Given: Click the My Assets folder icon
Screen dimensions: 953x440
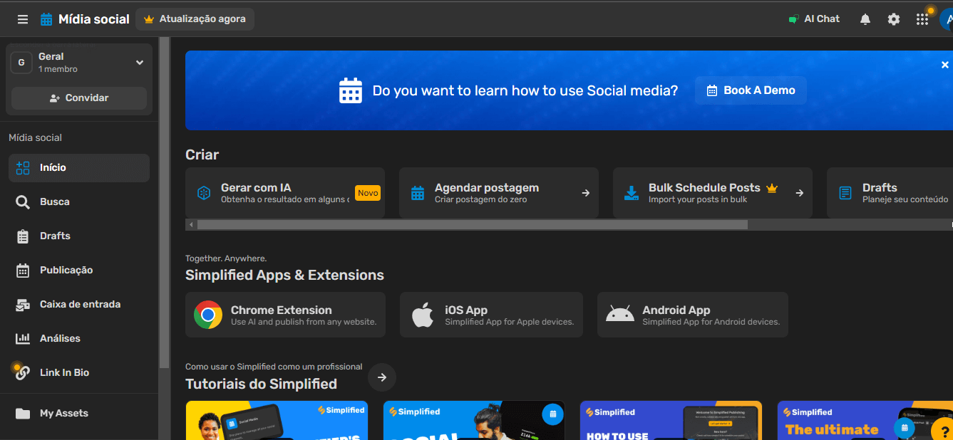Looking at the screenshot, I should (23, 414).
